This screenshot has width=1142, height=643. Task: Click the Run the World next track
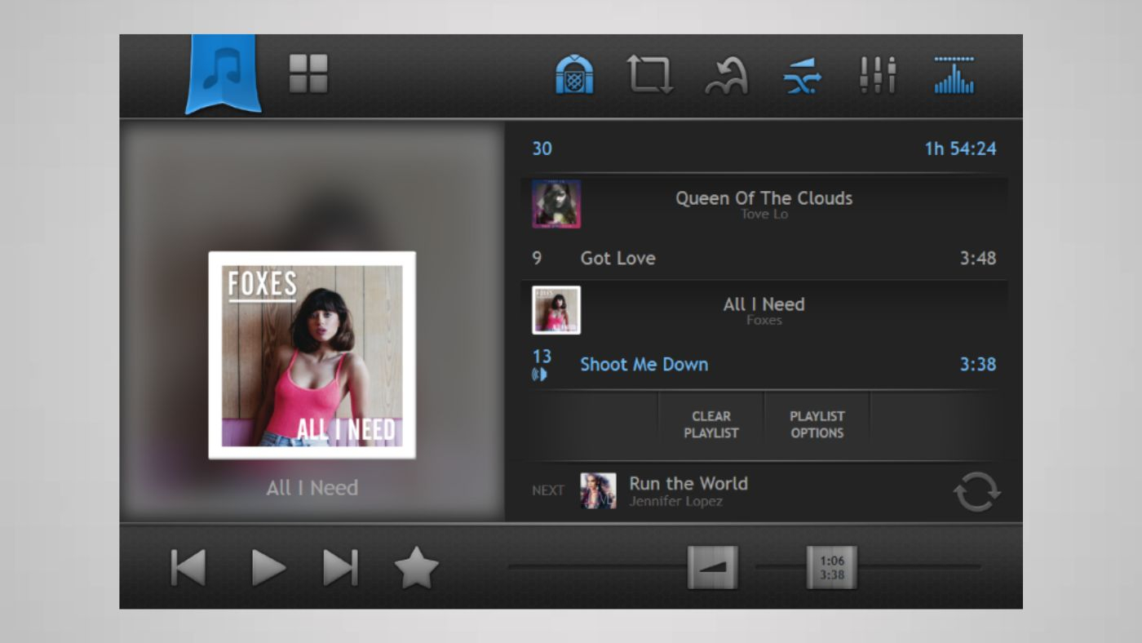688,483
